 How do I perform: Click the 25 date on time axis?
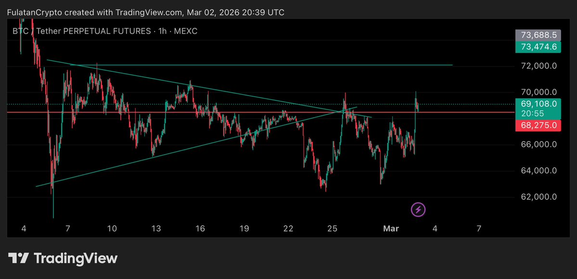332,229
